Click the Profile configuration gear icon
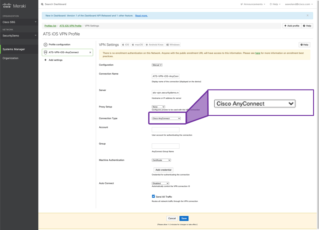This screenshot has width=319, height=230. [x=45, y=45]
